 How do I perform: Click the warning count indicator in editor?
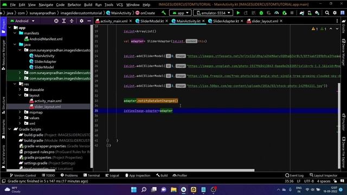314,29
